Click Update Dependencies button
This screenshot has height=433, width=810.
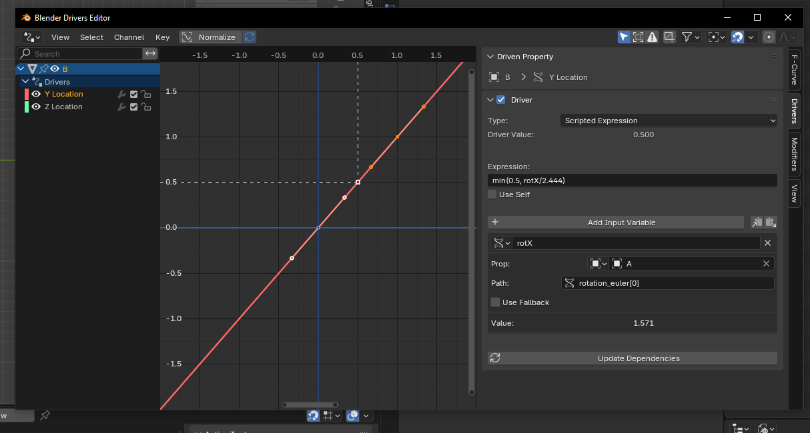tap(633, 358)
